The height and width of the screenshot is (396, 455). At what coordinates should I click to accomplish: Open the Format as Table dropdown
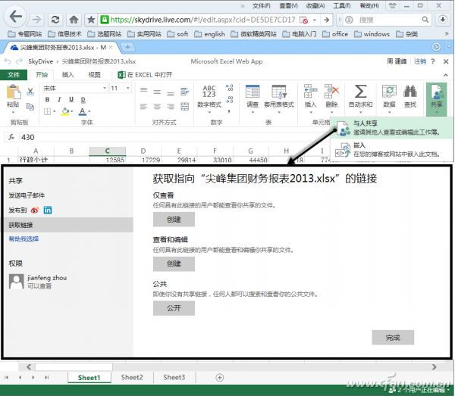click(x=279, y=98)
